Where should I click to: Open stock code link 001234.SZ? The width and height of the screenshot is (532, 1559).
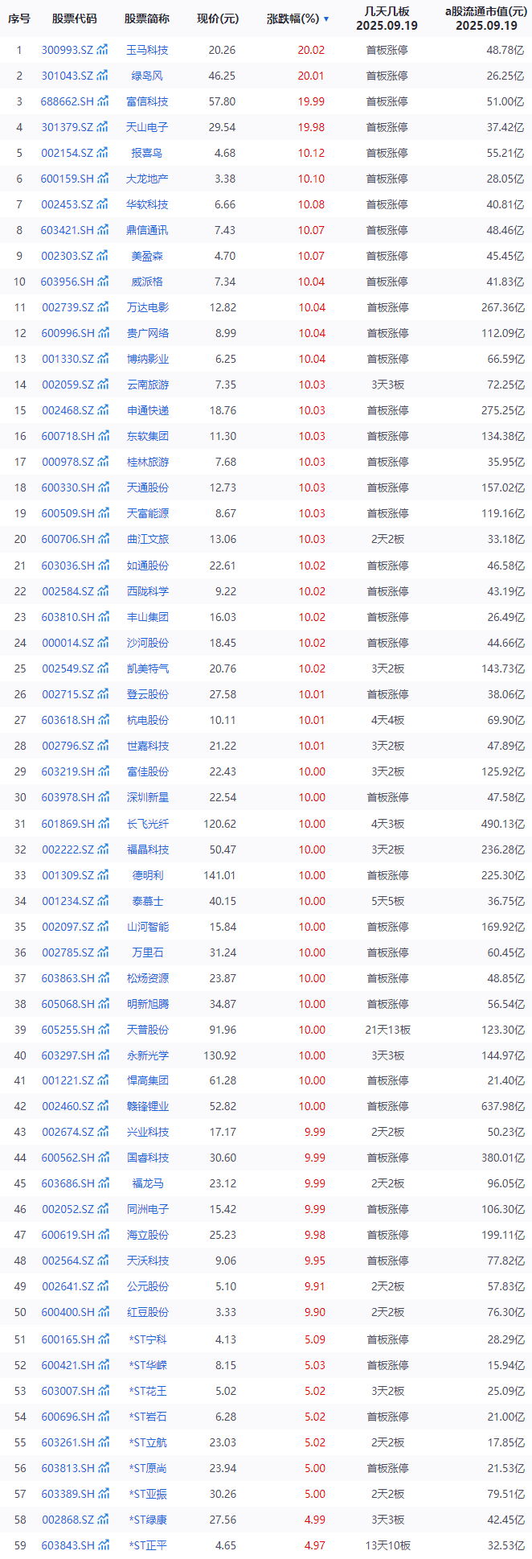(68, 901)
